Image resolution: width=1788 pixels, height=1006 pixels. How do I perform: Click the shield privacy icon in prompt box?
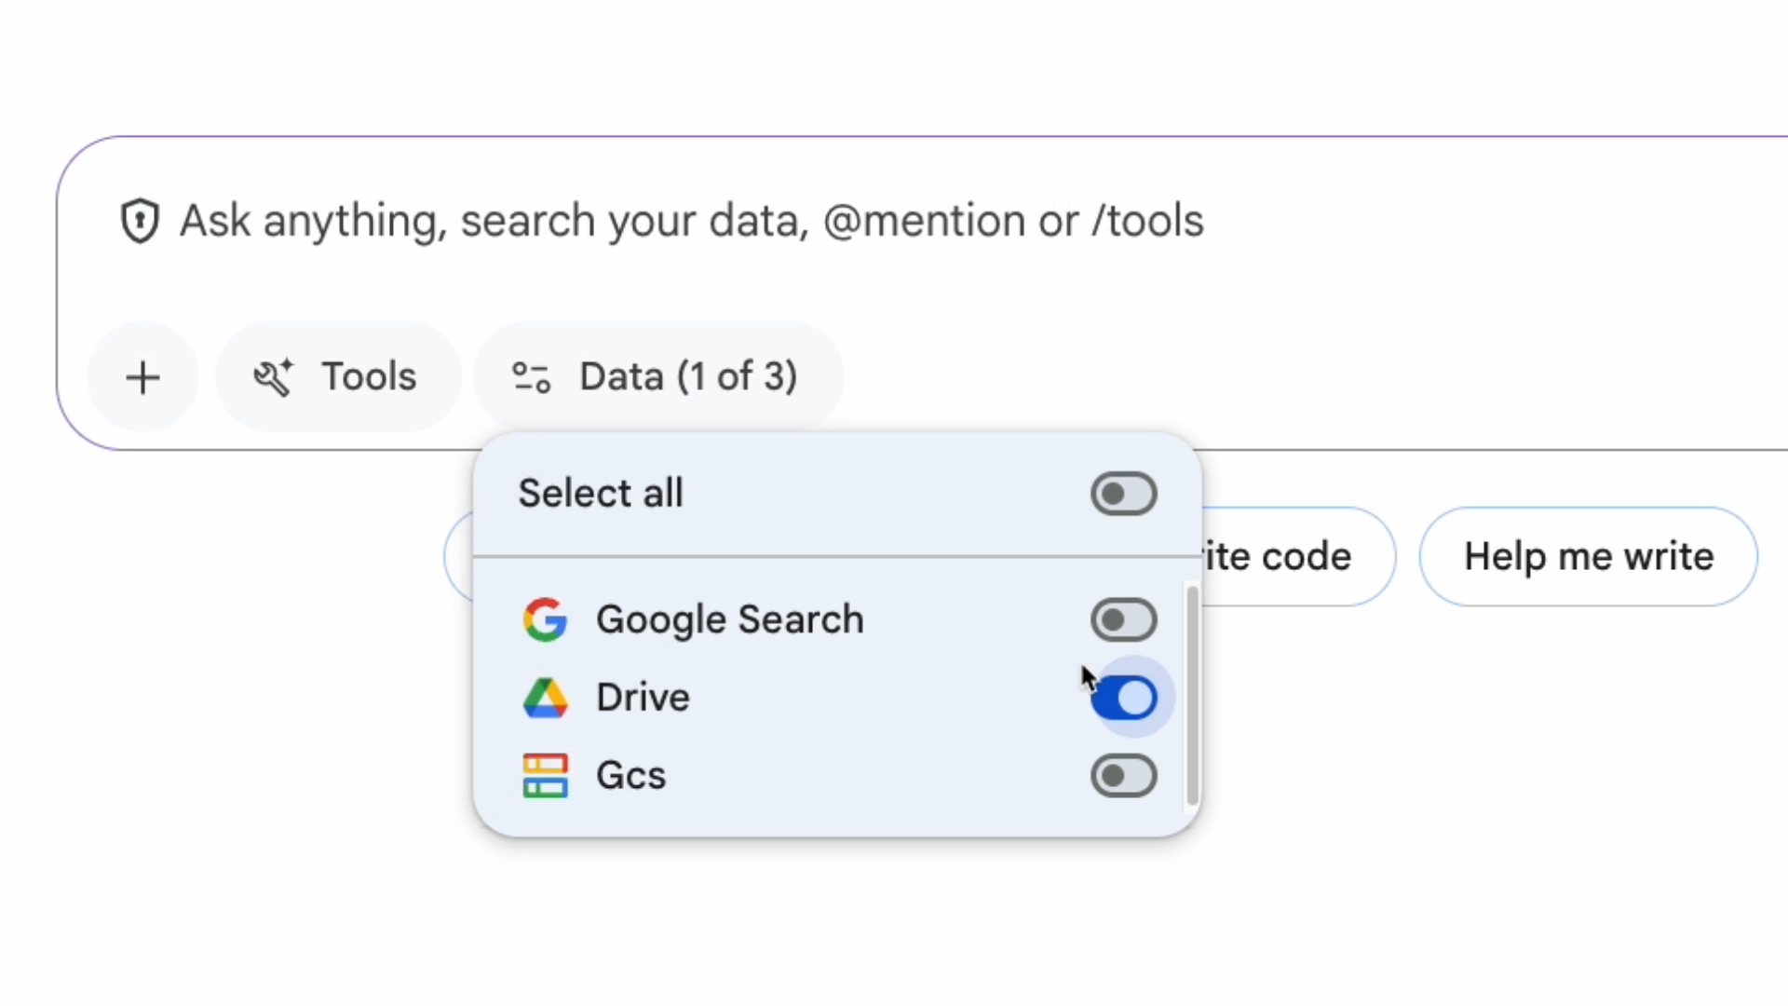(140, 221)
